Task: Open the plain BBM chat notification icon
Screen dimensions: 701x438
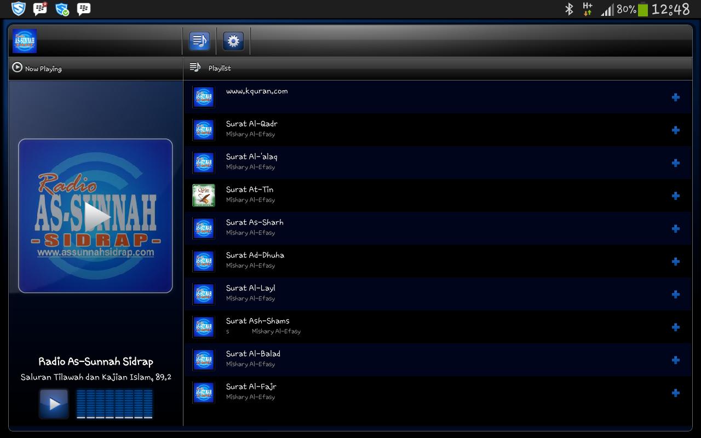Action: 84,9
